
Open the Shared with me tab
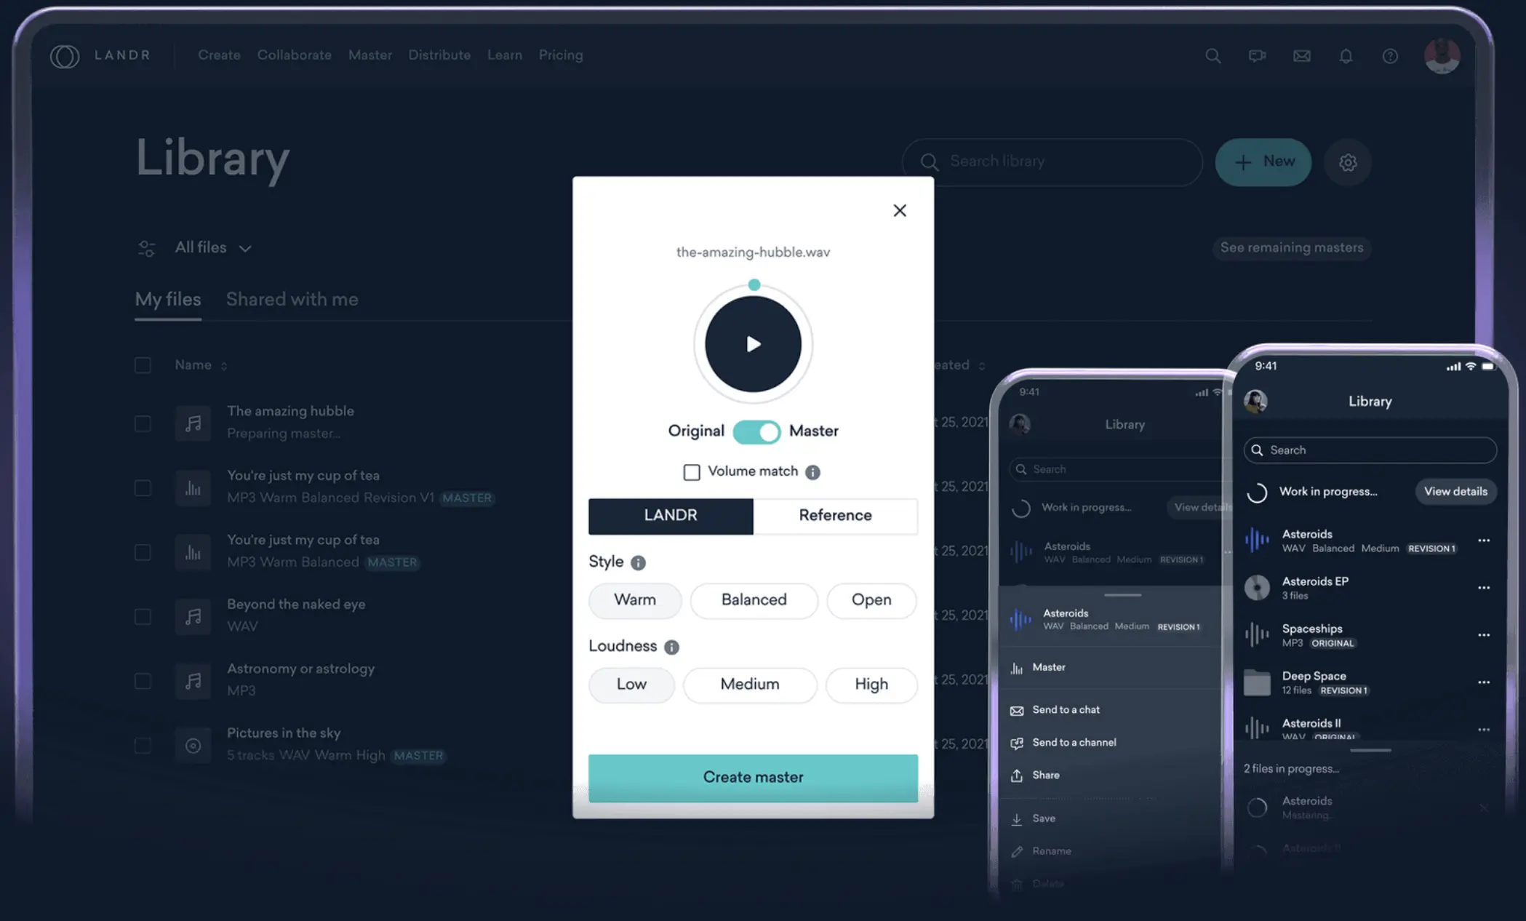(x=292, y=300)
